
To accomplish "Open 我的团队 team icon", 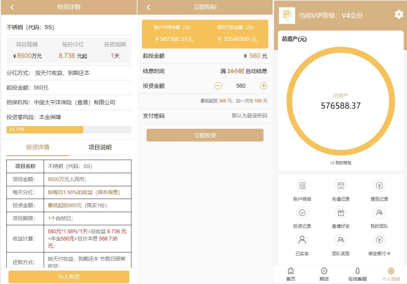I will click(379, 213).
